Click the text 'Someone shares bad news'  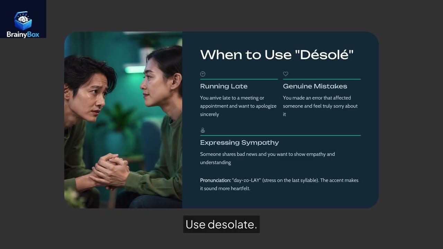228,154
